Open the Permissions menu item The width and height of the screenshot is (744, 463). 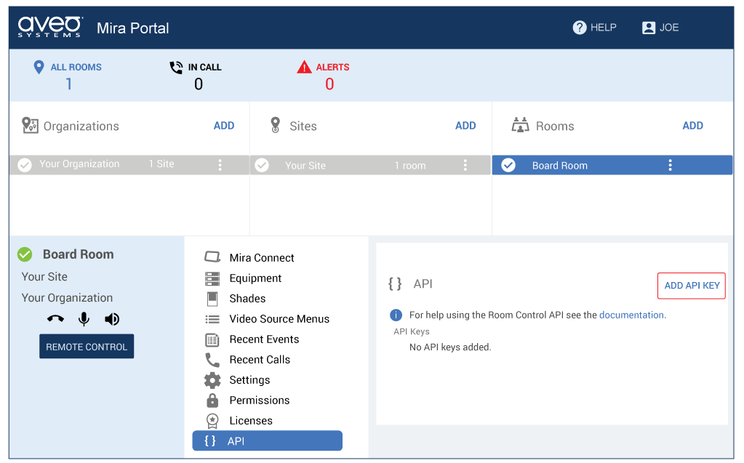[x=259, y=400]
